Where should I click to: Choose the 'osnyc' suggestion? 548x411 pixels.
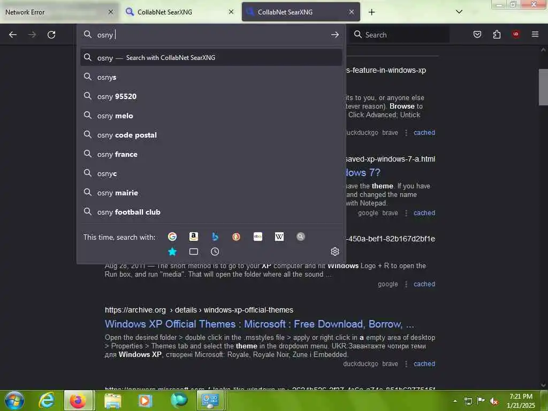tap(211, 173)
